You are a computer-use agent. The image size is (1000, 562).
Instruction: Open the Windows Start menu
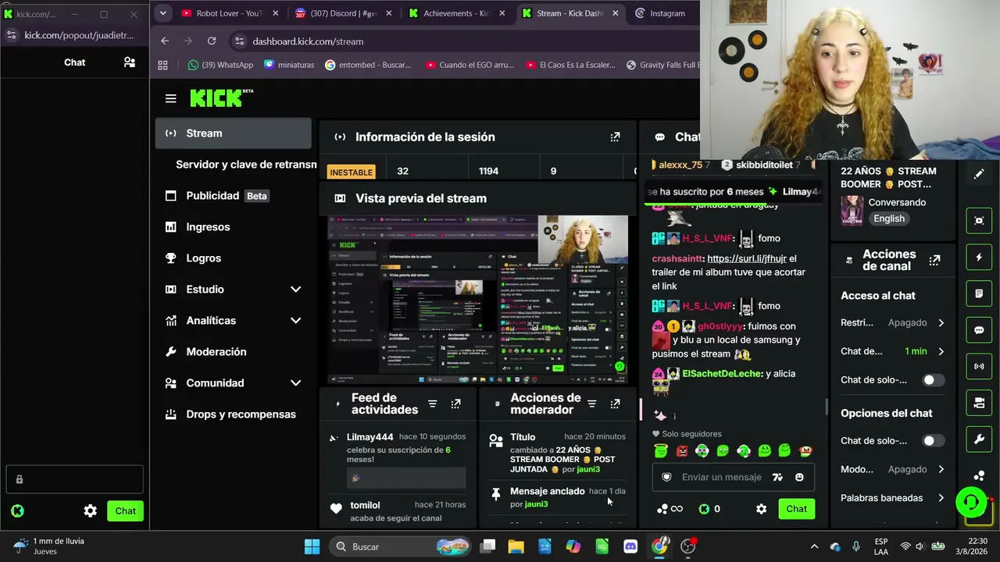pyautogui.click(x=312, y=546)
